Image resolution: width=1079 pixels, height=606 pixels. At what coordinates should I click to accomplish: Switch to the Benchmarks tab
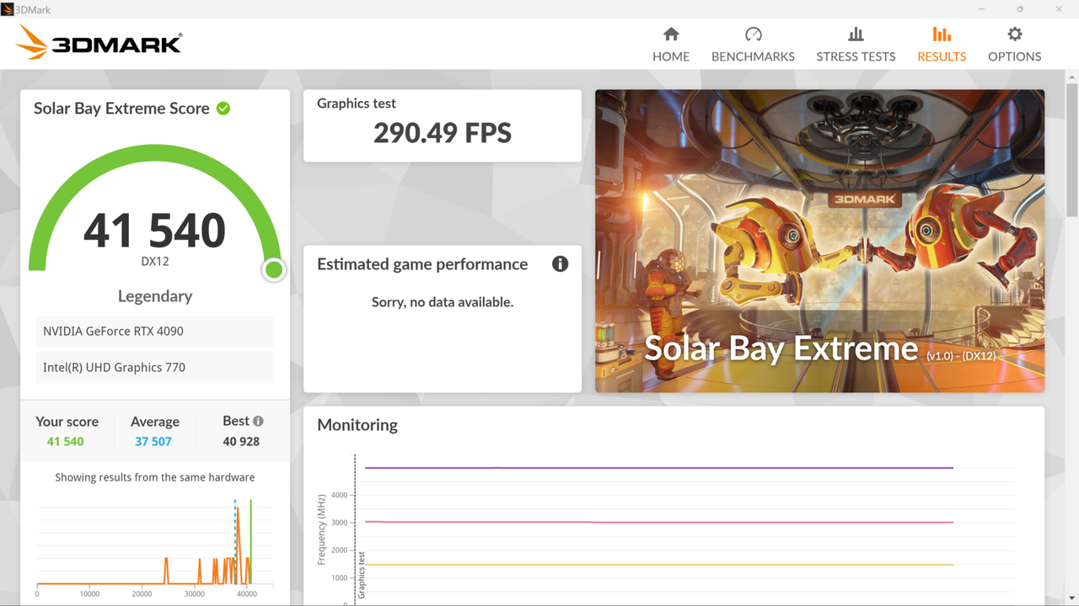click(753, 45)
